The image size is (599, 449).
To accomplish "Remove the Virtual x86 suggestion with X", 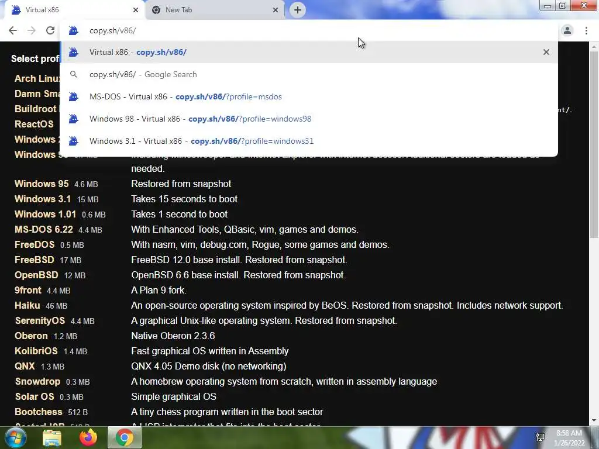I will point(546,52).
